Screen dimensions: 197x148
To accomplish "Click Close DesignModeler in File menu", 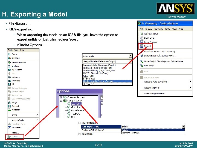I will 154,93.
